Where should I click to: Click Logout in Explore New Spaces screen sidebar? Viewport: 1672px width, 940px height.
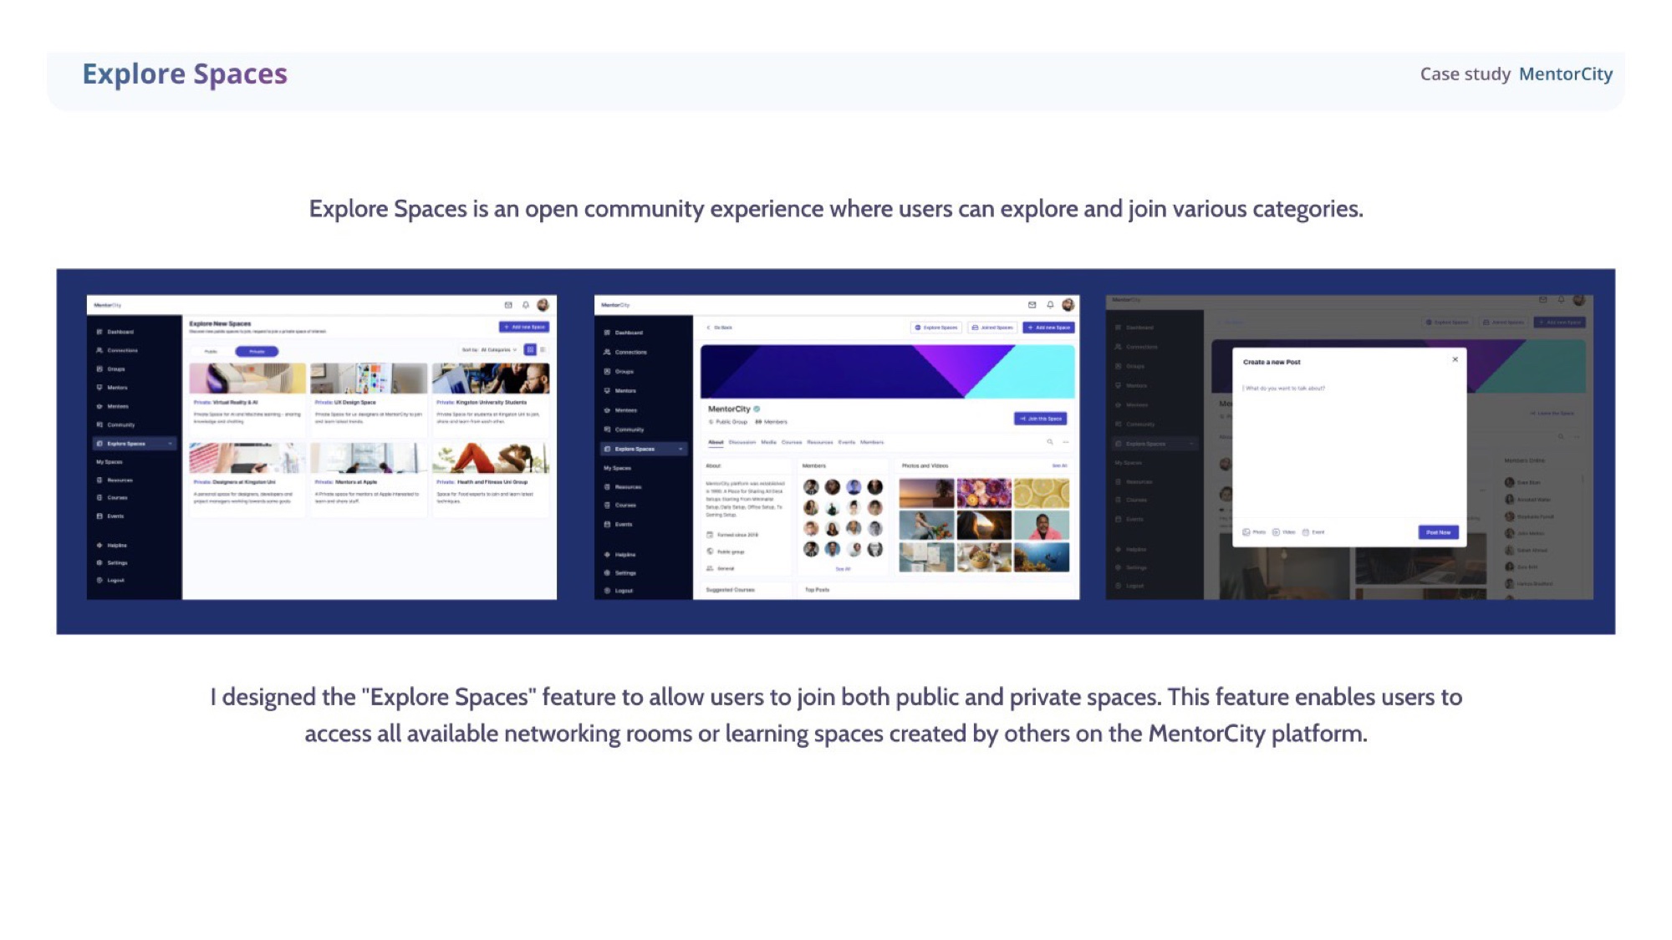click(110, 580)
